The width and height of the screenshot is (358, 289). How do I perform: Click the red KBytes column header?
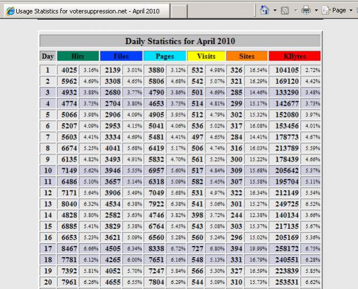[x=294, y=56]
